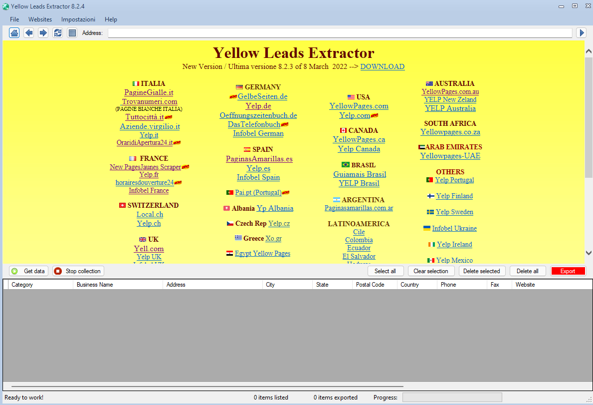Screen dimensions: 593x405
Task: Click the Home navigation icon
Action: pyautogui.click(x=14, y=32)
